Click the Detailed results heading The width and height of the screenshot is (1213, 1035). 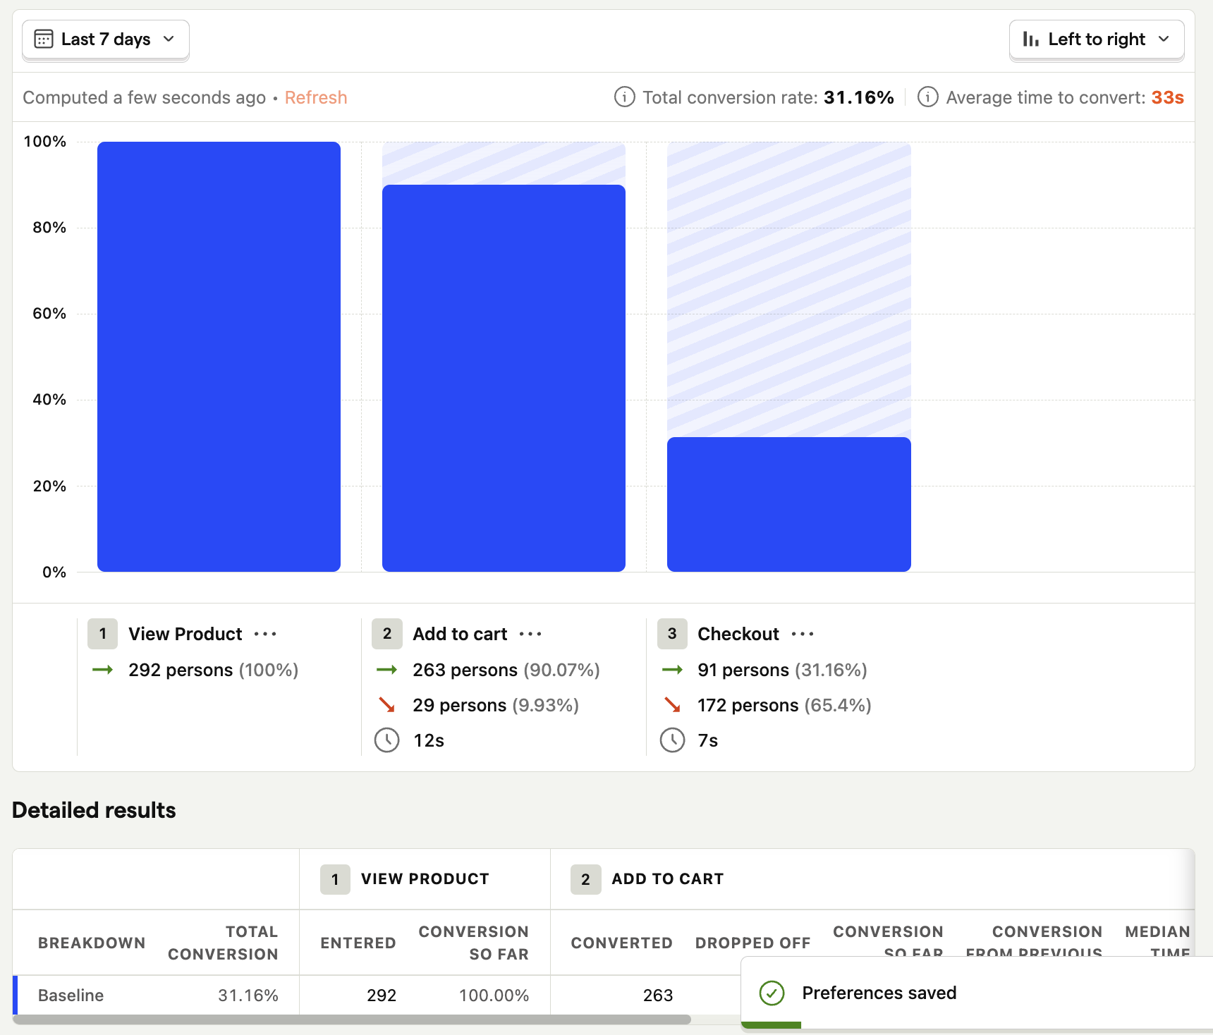tap(94, 810)
